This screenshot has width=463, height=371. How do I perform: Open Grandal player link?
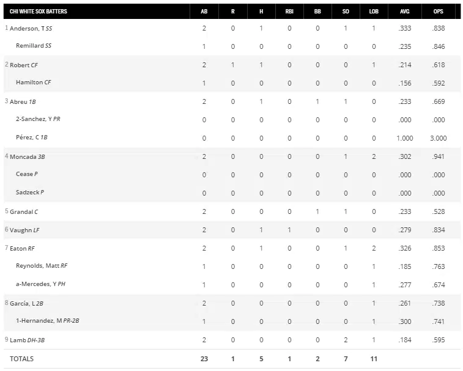tap(21, 211)
